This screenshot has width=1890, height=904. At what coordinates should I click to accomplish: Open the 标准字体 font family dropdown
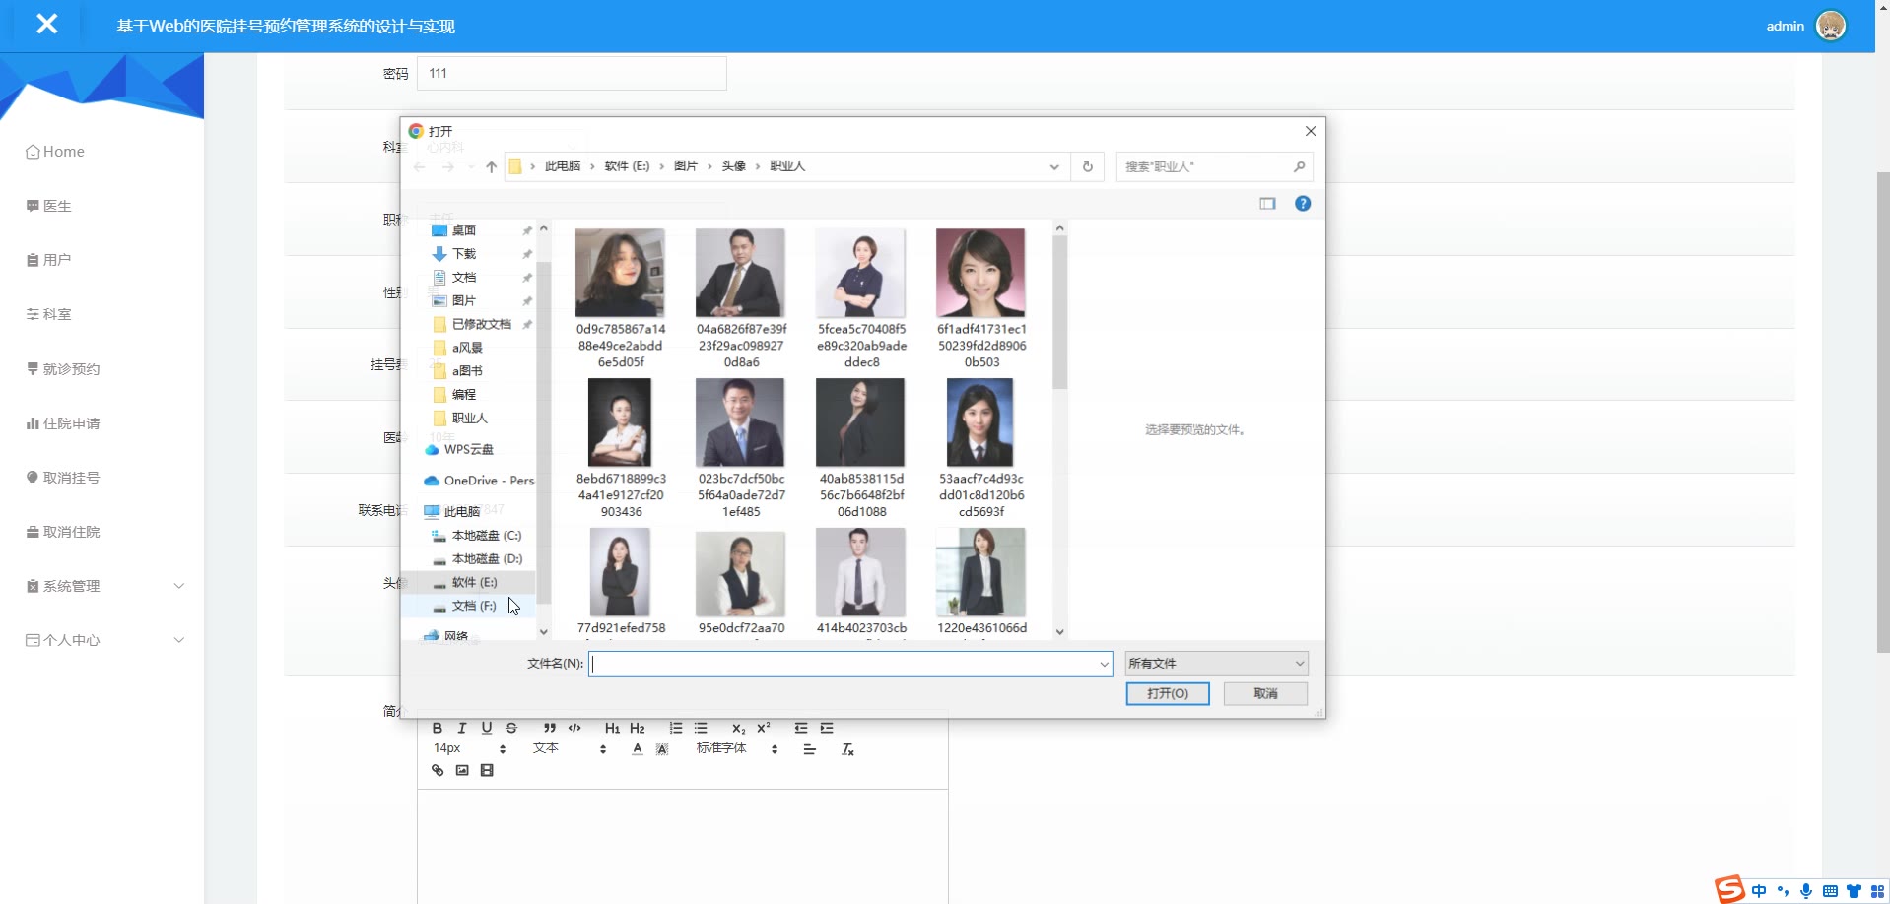point(737,748)
